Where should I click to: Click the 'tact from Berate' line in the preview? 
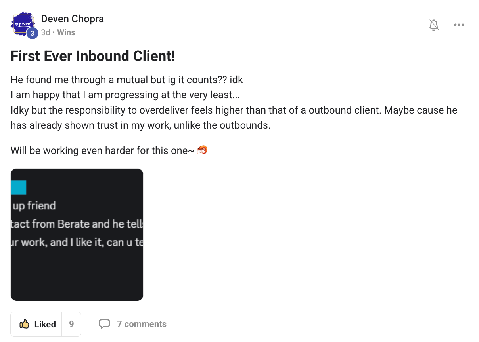coord(77,224)
